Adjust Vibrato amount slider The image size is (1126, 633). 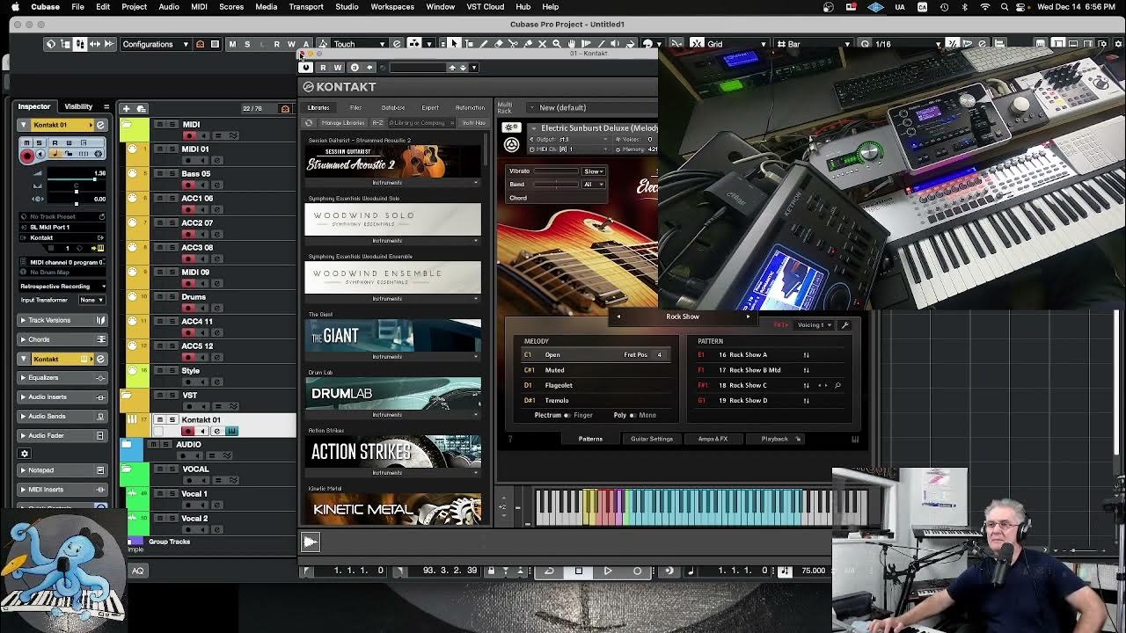[x=556, y=171]
